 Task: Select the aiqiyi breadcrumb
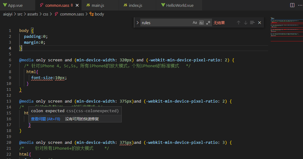click(x=7, y=14)
